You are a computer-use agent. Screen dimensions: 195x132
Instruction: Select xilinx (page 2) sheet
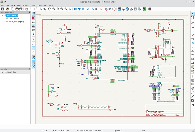tap(14, 18)
